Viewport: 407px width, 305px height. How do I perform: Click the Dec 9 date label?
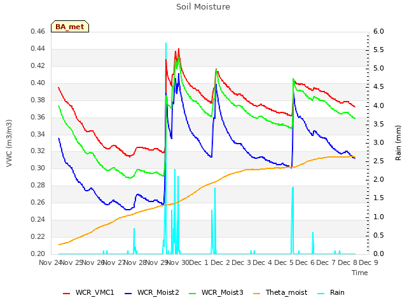coord(368,262)
